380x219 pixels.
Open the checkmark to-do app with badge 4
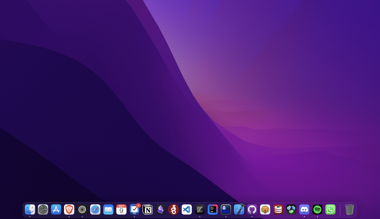point(134,209)
